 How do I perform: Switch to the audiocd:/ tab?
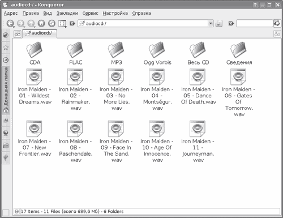coord(40,33)
